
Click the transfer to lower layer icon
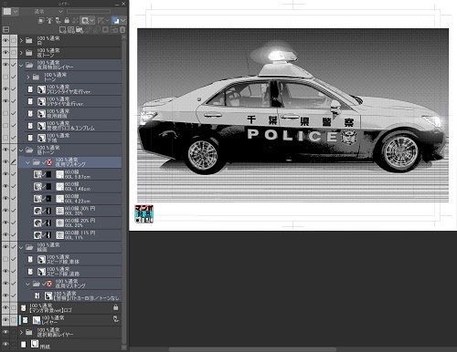pos(89,29)
